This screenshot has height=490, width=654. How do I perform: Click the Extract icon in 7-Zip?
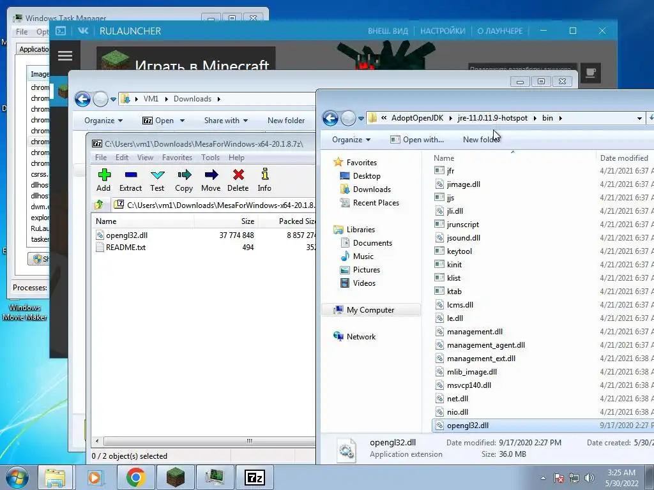click(130, 175)
